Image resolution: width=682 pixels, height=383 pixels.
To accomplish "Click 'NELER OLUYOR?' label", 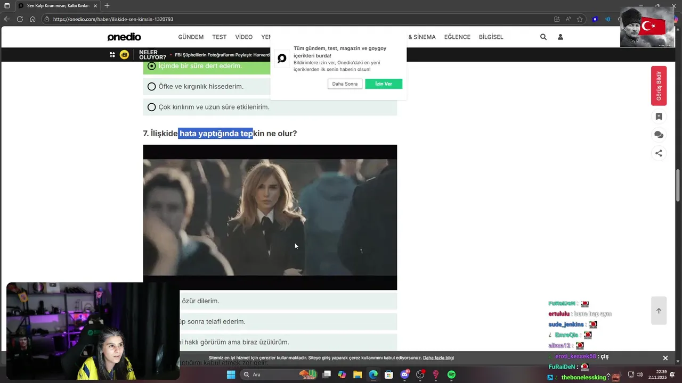I will point(152,55).
